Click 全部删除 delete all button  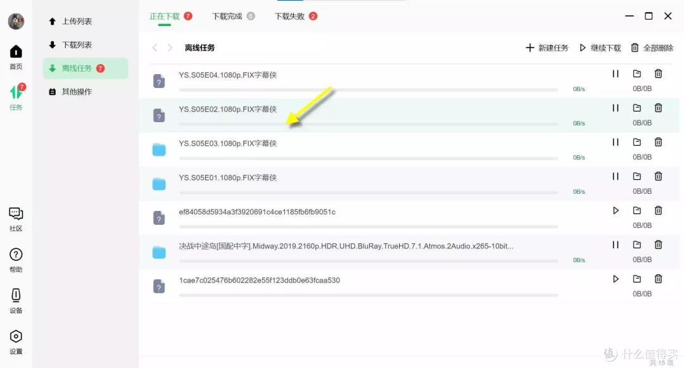(652, 48)
